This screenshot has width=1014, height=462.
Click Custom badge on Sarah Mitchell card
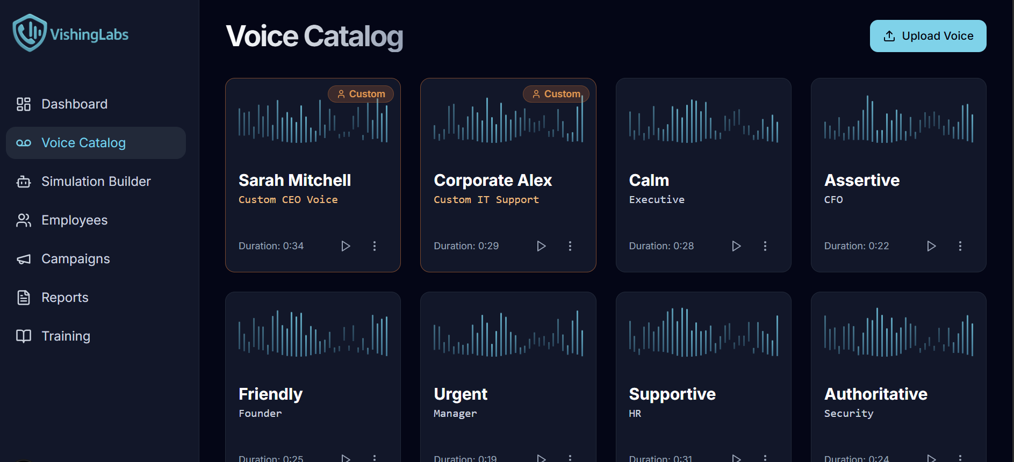[361, 94]
